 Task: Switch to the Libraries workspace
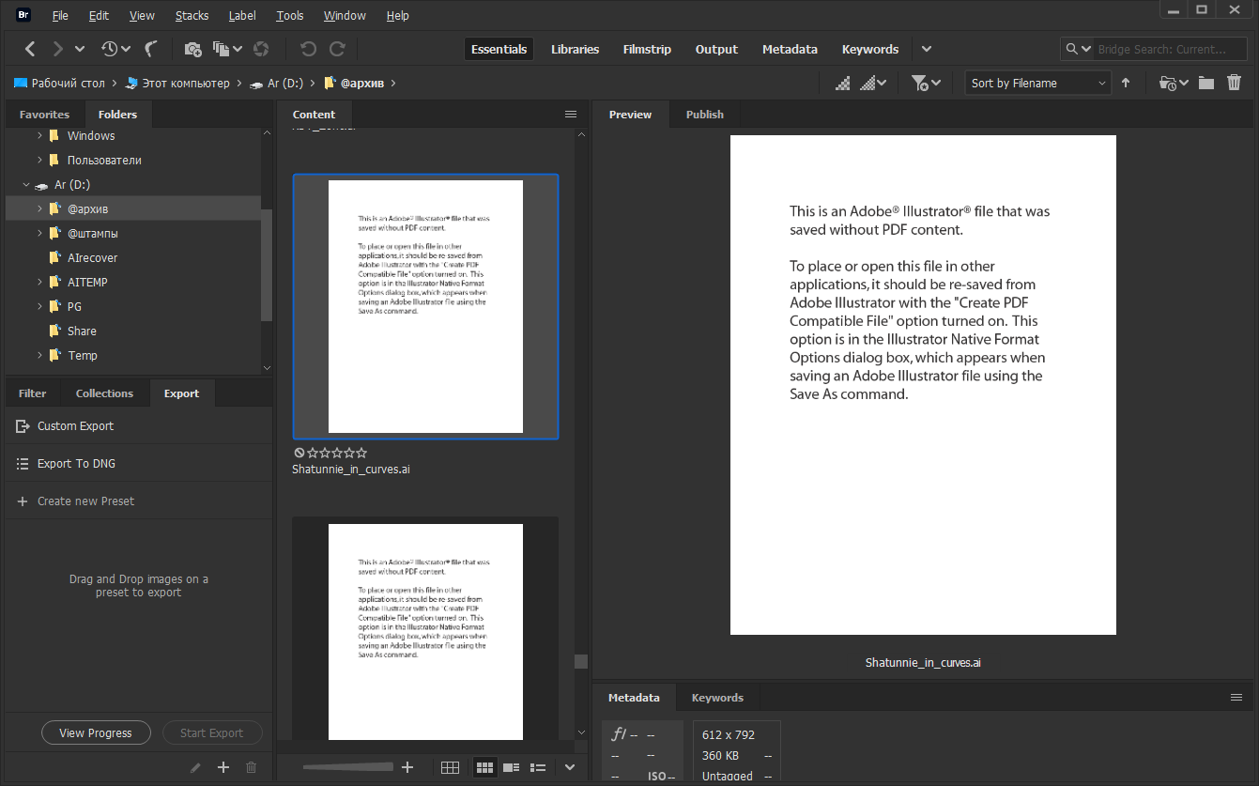coord(576,49)
